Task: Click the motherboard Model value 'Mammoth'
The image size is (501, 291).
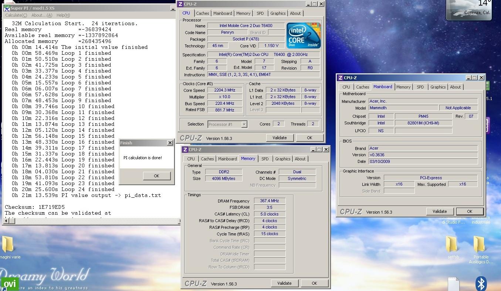Action: point(403,108)
